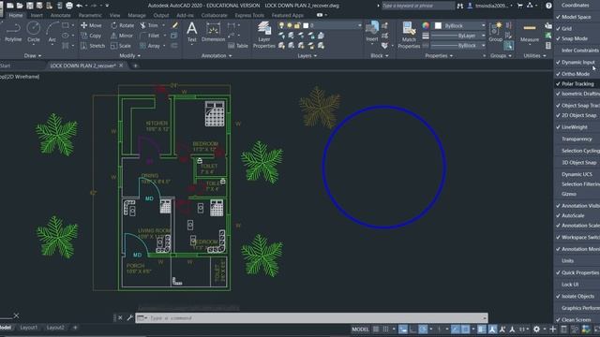Add a new drawing tab with plus
Image resolution: width=600 pixels, height=337 pixels.
[x=135, y=66]
